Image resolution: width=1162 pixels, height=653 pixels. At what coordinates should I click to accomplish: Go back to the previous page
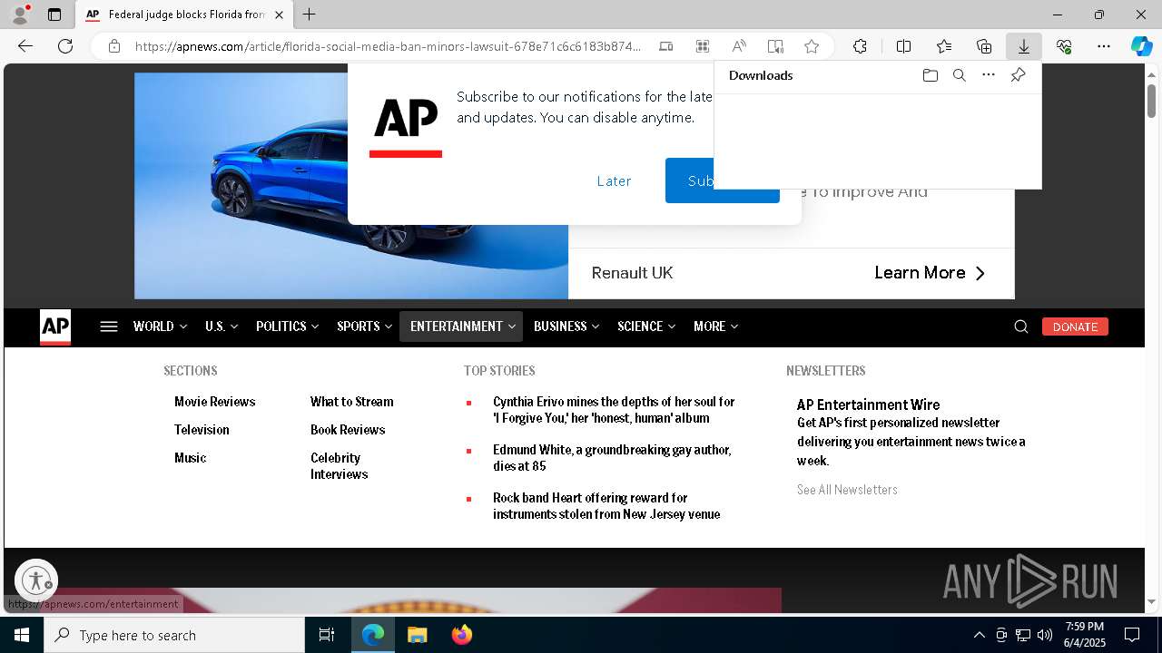click(25, 46)
